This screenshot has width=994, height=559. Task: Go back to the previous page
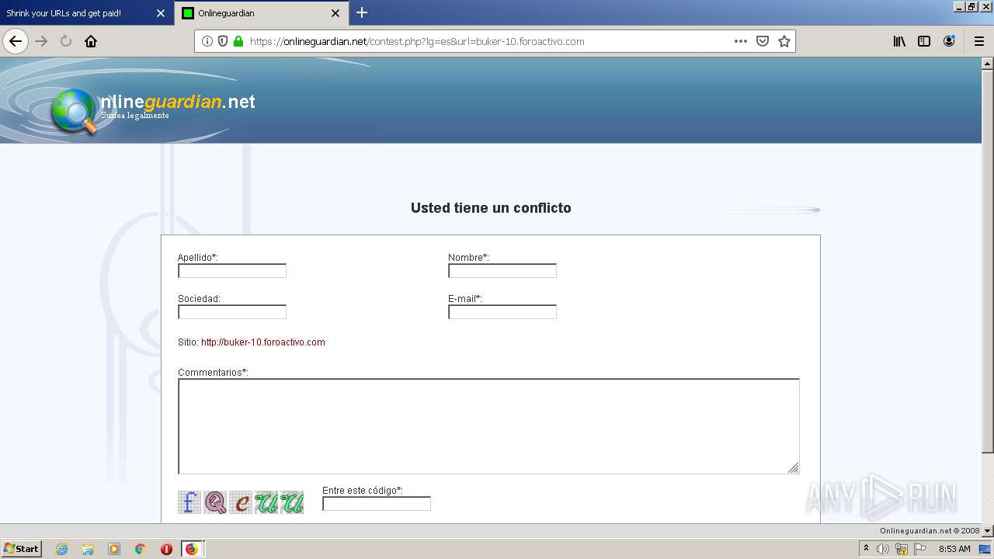16,41
